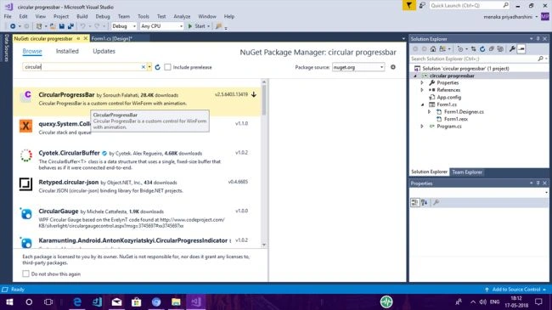Click the Property Pages wrench in Properties panel
The width and height of the screenshot is (552, 310).
coord(437,202)
